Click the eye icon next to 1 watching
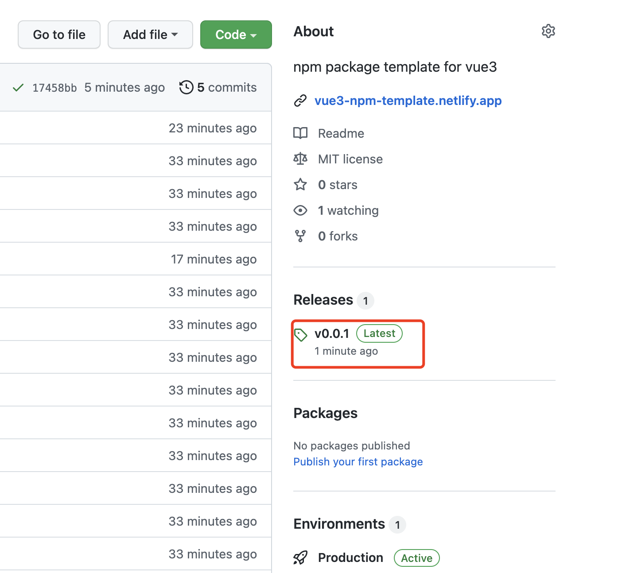The height and width of the screenshot is (573, 622). click(300, 210)
